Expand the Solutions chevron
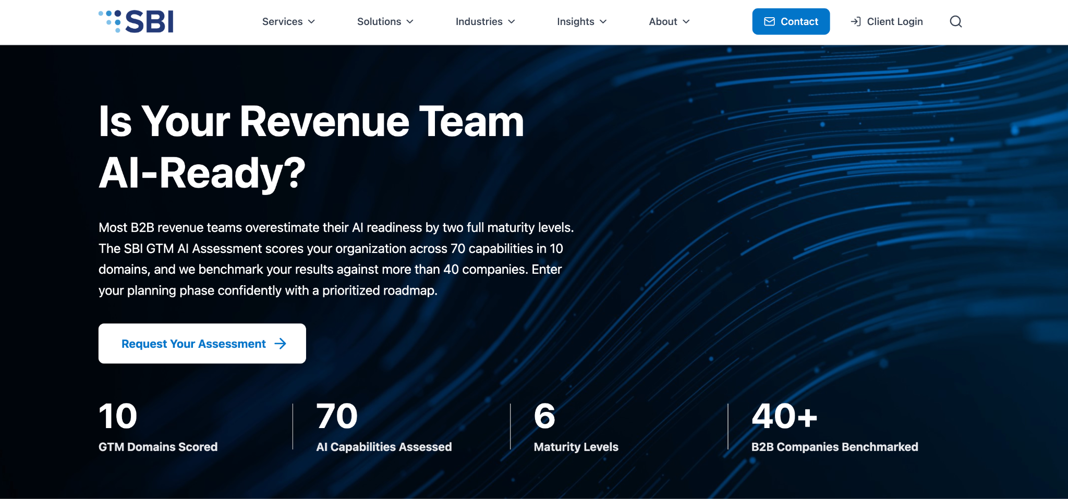Viewport: 1068px width, 499px height. (x=410, y=21)
